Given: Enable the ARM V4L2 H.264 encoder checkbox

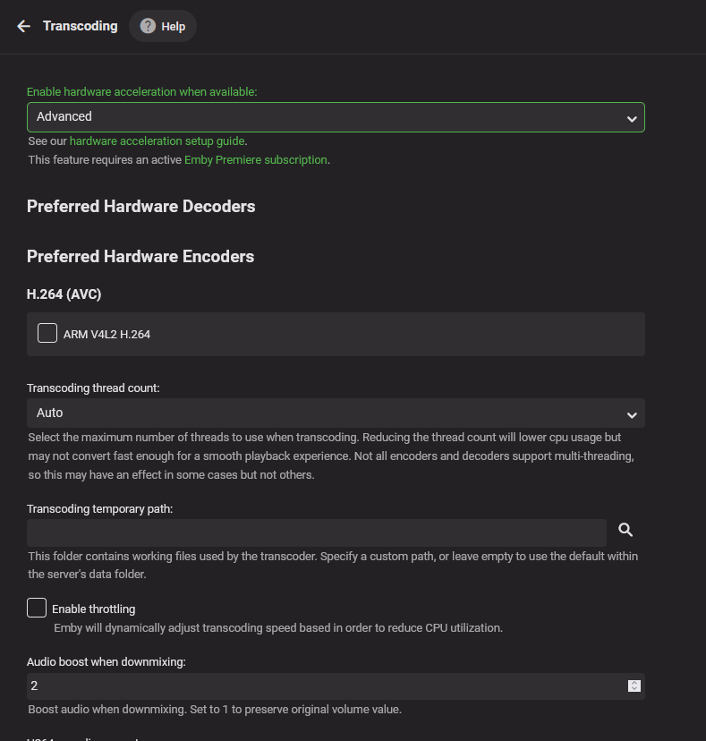Looking at the screenshot, I should (47, 334).
